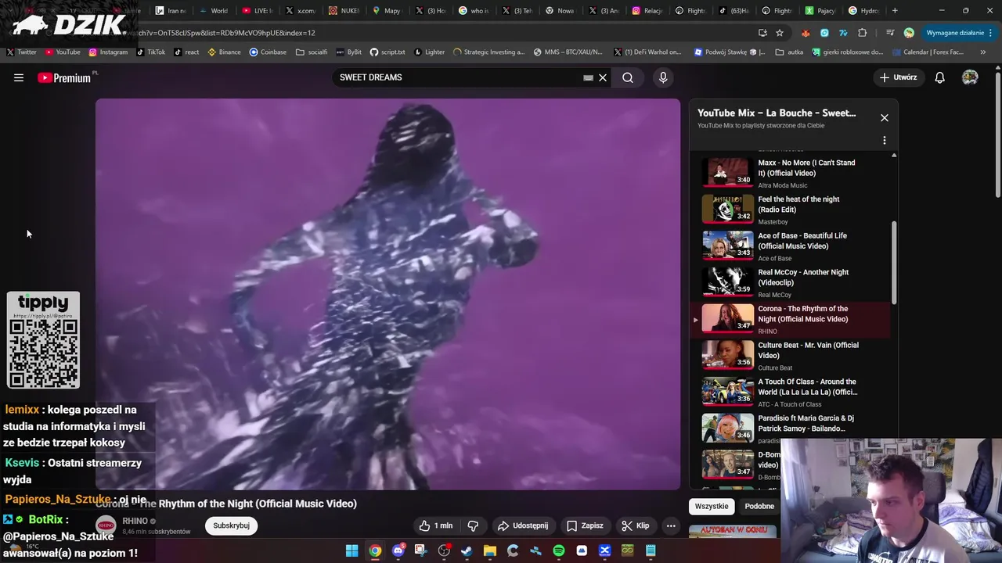
Task: Open a new browser tab with plus
Action: coord(895,10)
